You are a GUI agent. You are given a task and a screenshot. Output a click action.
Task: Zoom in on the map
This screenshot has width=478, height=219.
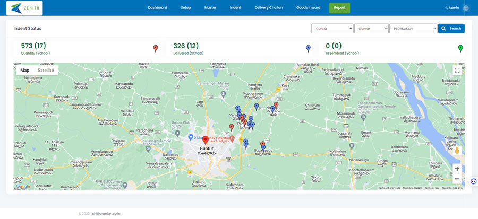457,169
